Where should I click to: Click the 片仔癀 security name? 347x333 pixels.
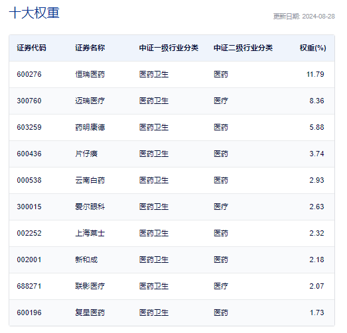tap(86, 154)
